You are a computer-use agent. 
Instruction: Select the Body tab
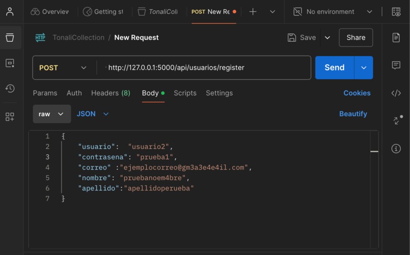click(x=153, y=93)
